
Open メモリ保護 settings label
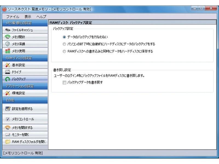pos(18,44)
